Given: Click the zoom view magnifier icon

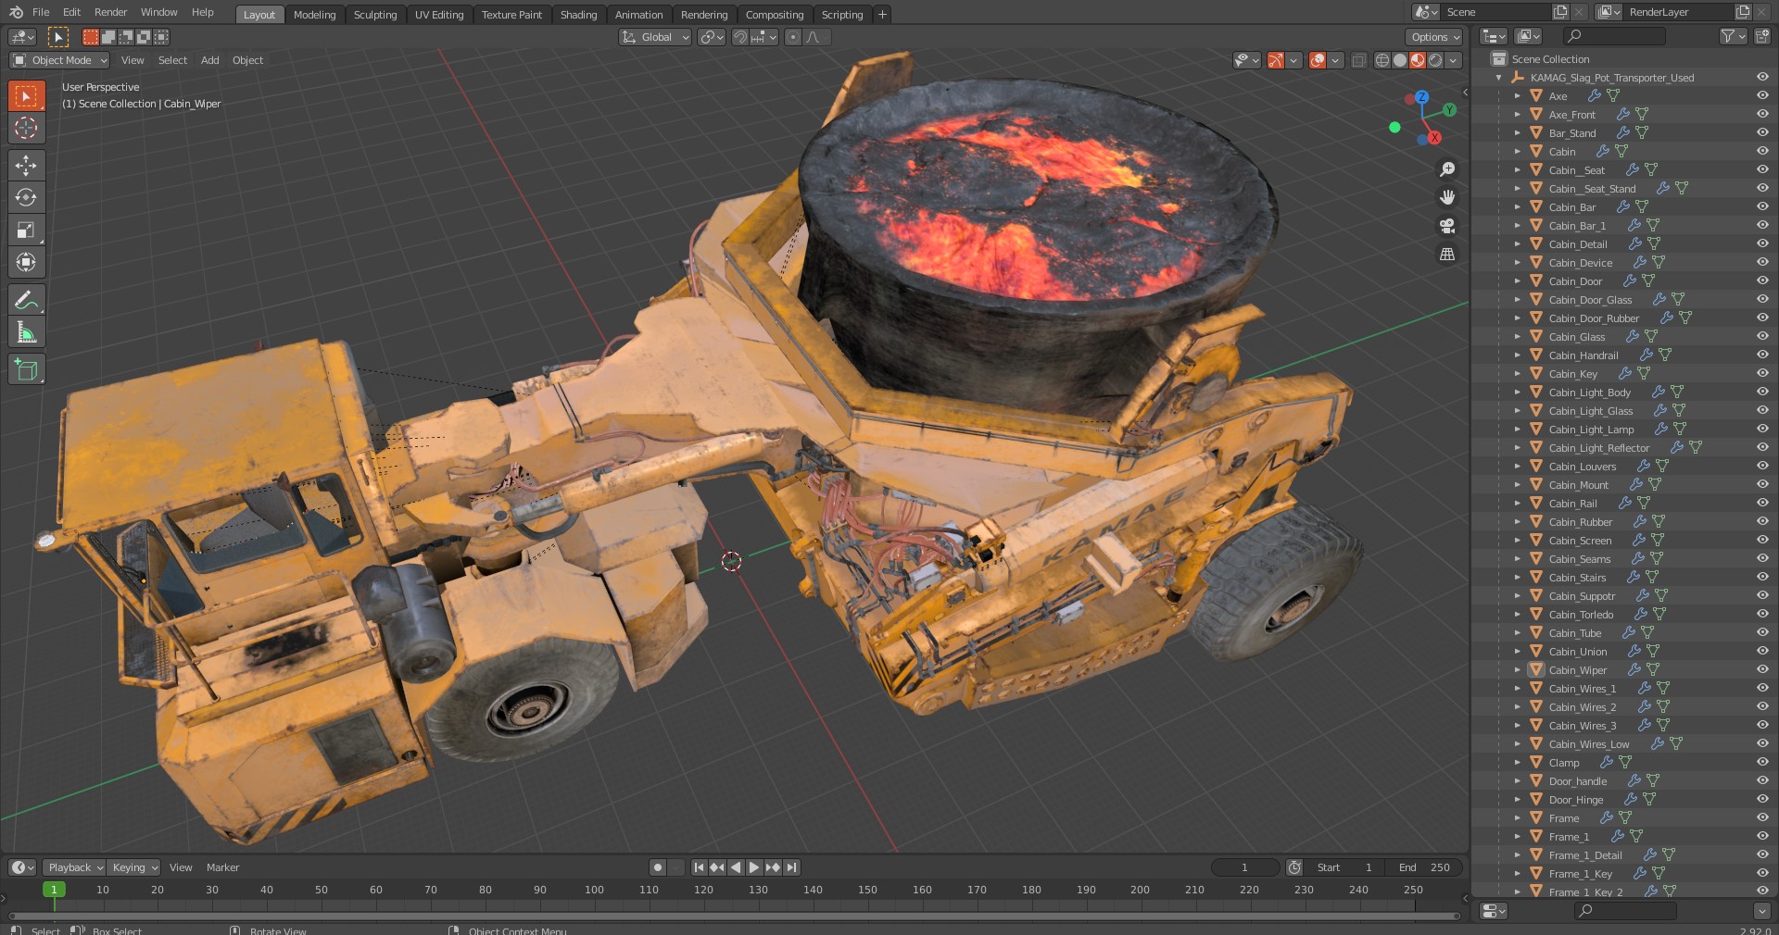Looking at the screenshot, I should pos(1446,169).
